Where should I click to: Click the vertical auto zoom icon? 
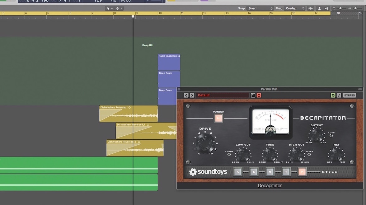(319, 8)
